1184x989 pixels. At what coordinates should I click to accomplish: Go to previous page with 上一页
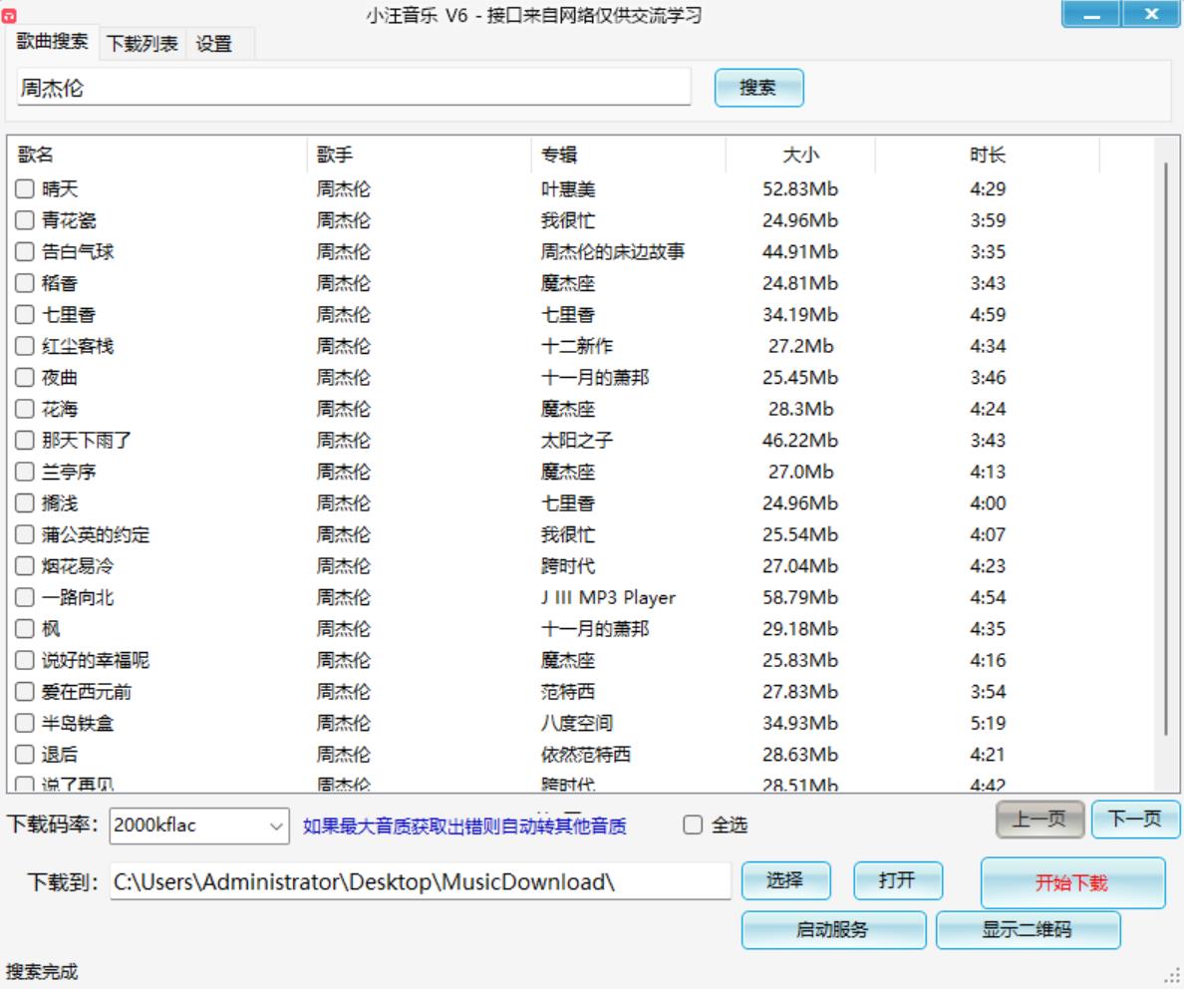coord(1039,819)
